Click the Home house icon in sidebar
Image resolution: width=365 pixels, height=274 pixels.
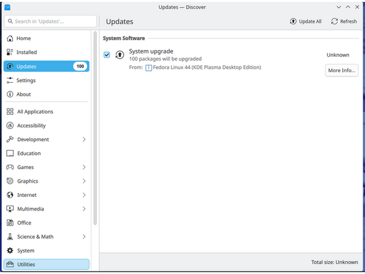click(x=10, y=38)
